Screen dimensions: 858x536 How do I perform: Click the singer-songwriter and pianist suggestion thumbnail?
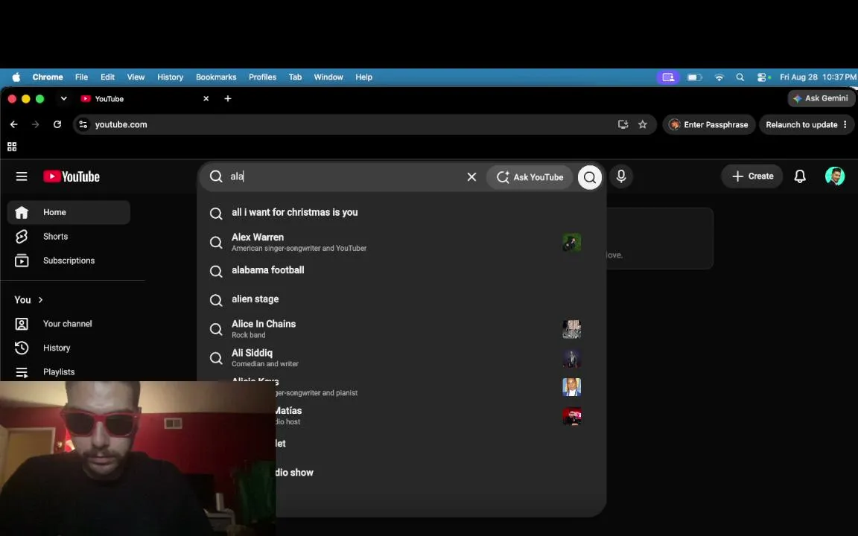(x=571, y=386)
